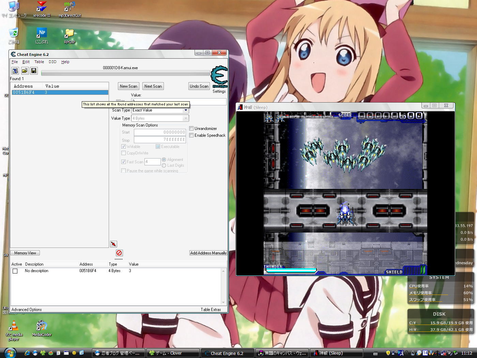Open the mp3DirectCut desktop shortcut
This screenshot has height=358, width=477.
70,10
